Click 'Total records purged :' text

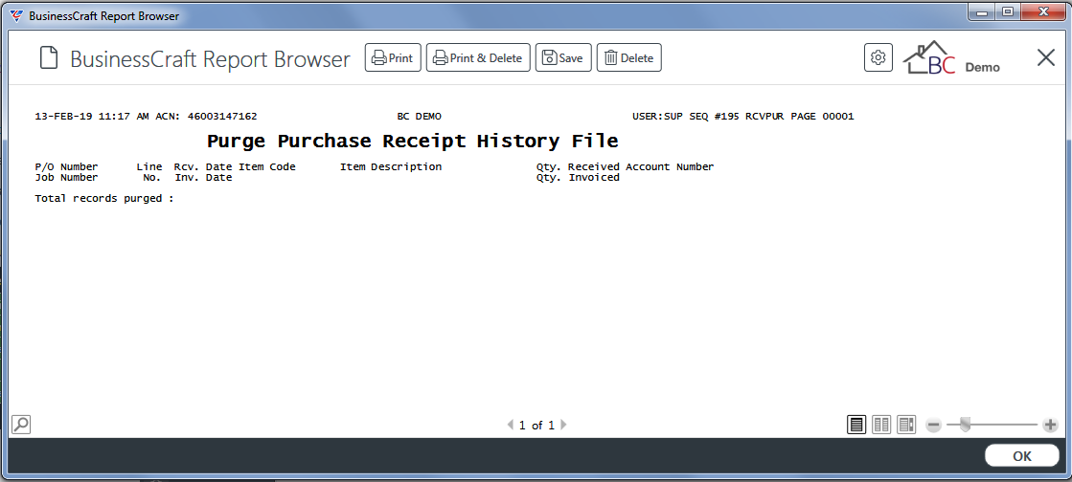coord(103,199)
